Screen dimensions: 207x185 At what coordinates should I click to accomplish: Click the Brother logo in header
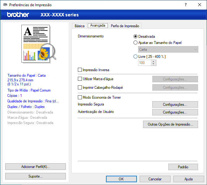pyautogui.click(x=18, y=15)
